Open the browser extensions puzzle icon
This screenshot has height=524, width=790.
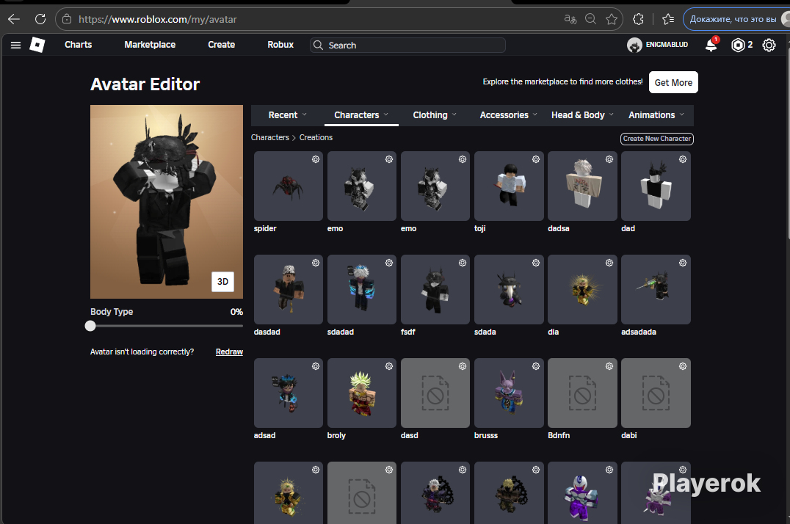[638, 19]
